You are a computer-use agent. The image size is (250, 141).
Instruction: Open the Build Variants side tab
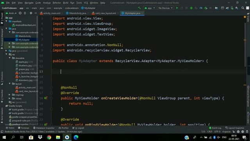click(2, 115)
